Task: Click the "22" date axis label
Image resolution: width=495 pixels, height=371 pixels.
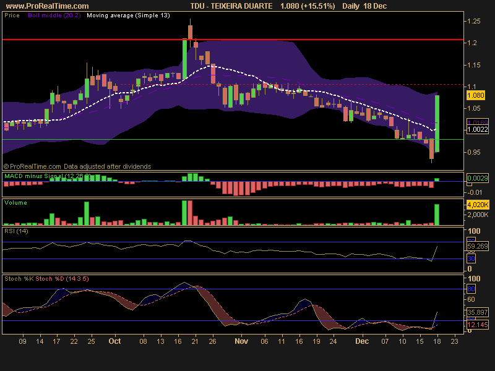Action: (x=74, y=341)
